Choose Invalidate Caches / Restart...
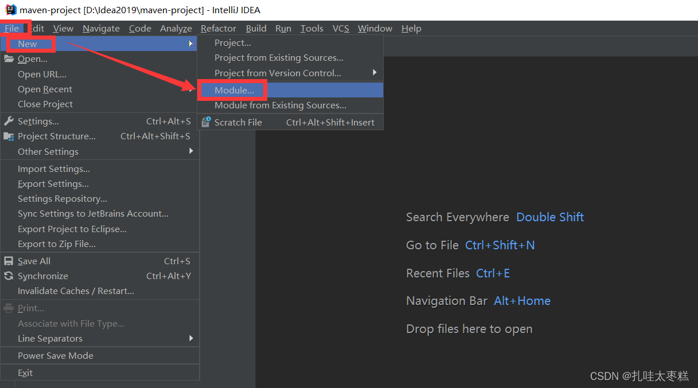This screenshot has width=698, height=388. [x=99, y=291]
